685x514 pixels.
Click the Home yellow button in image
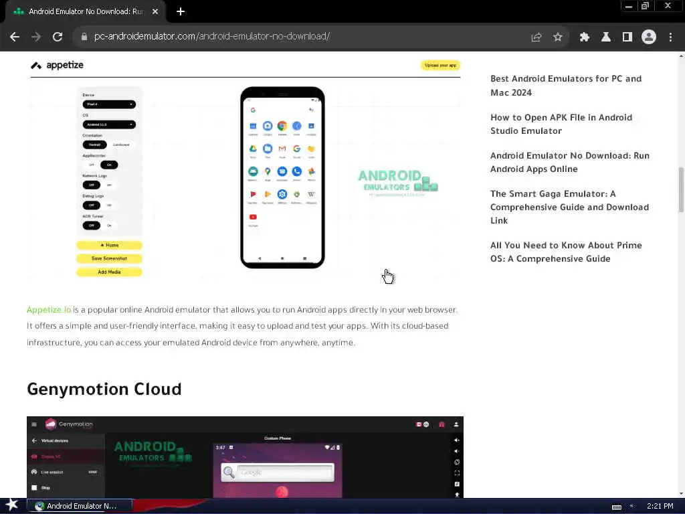(x=109, y=245)
